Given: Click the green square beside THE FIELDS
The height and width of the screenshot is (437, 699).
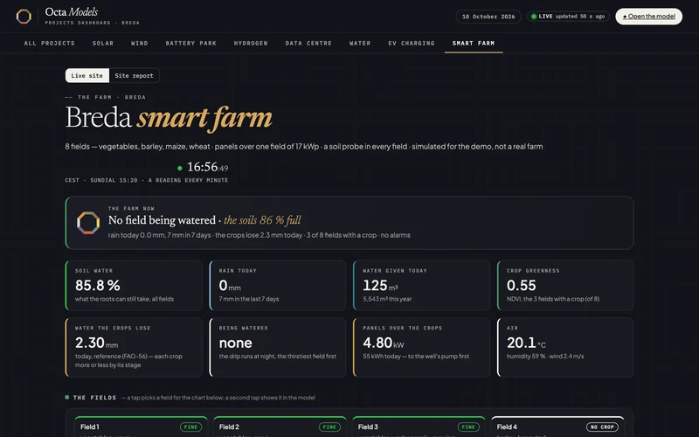Looking at the screenshot, I should (x=67, y=398).
